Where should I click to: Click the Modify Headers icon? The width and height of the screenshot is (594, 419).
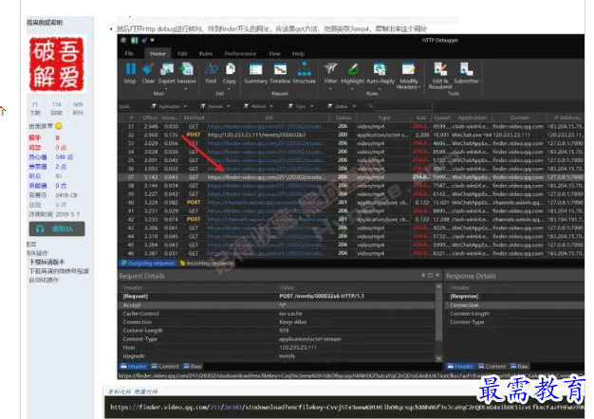[x=408, y=69]
